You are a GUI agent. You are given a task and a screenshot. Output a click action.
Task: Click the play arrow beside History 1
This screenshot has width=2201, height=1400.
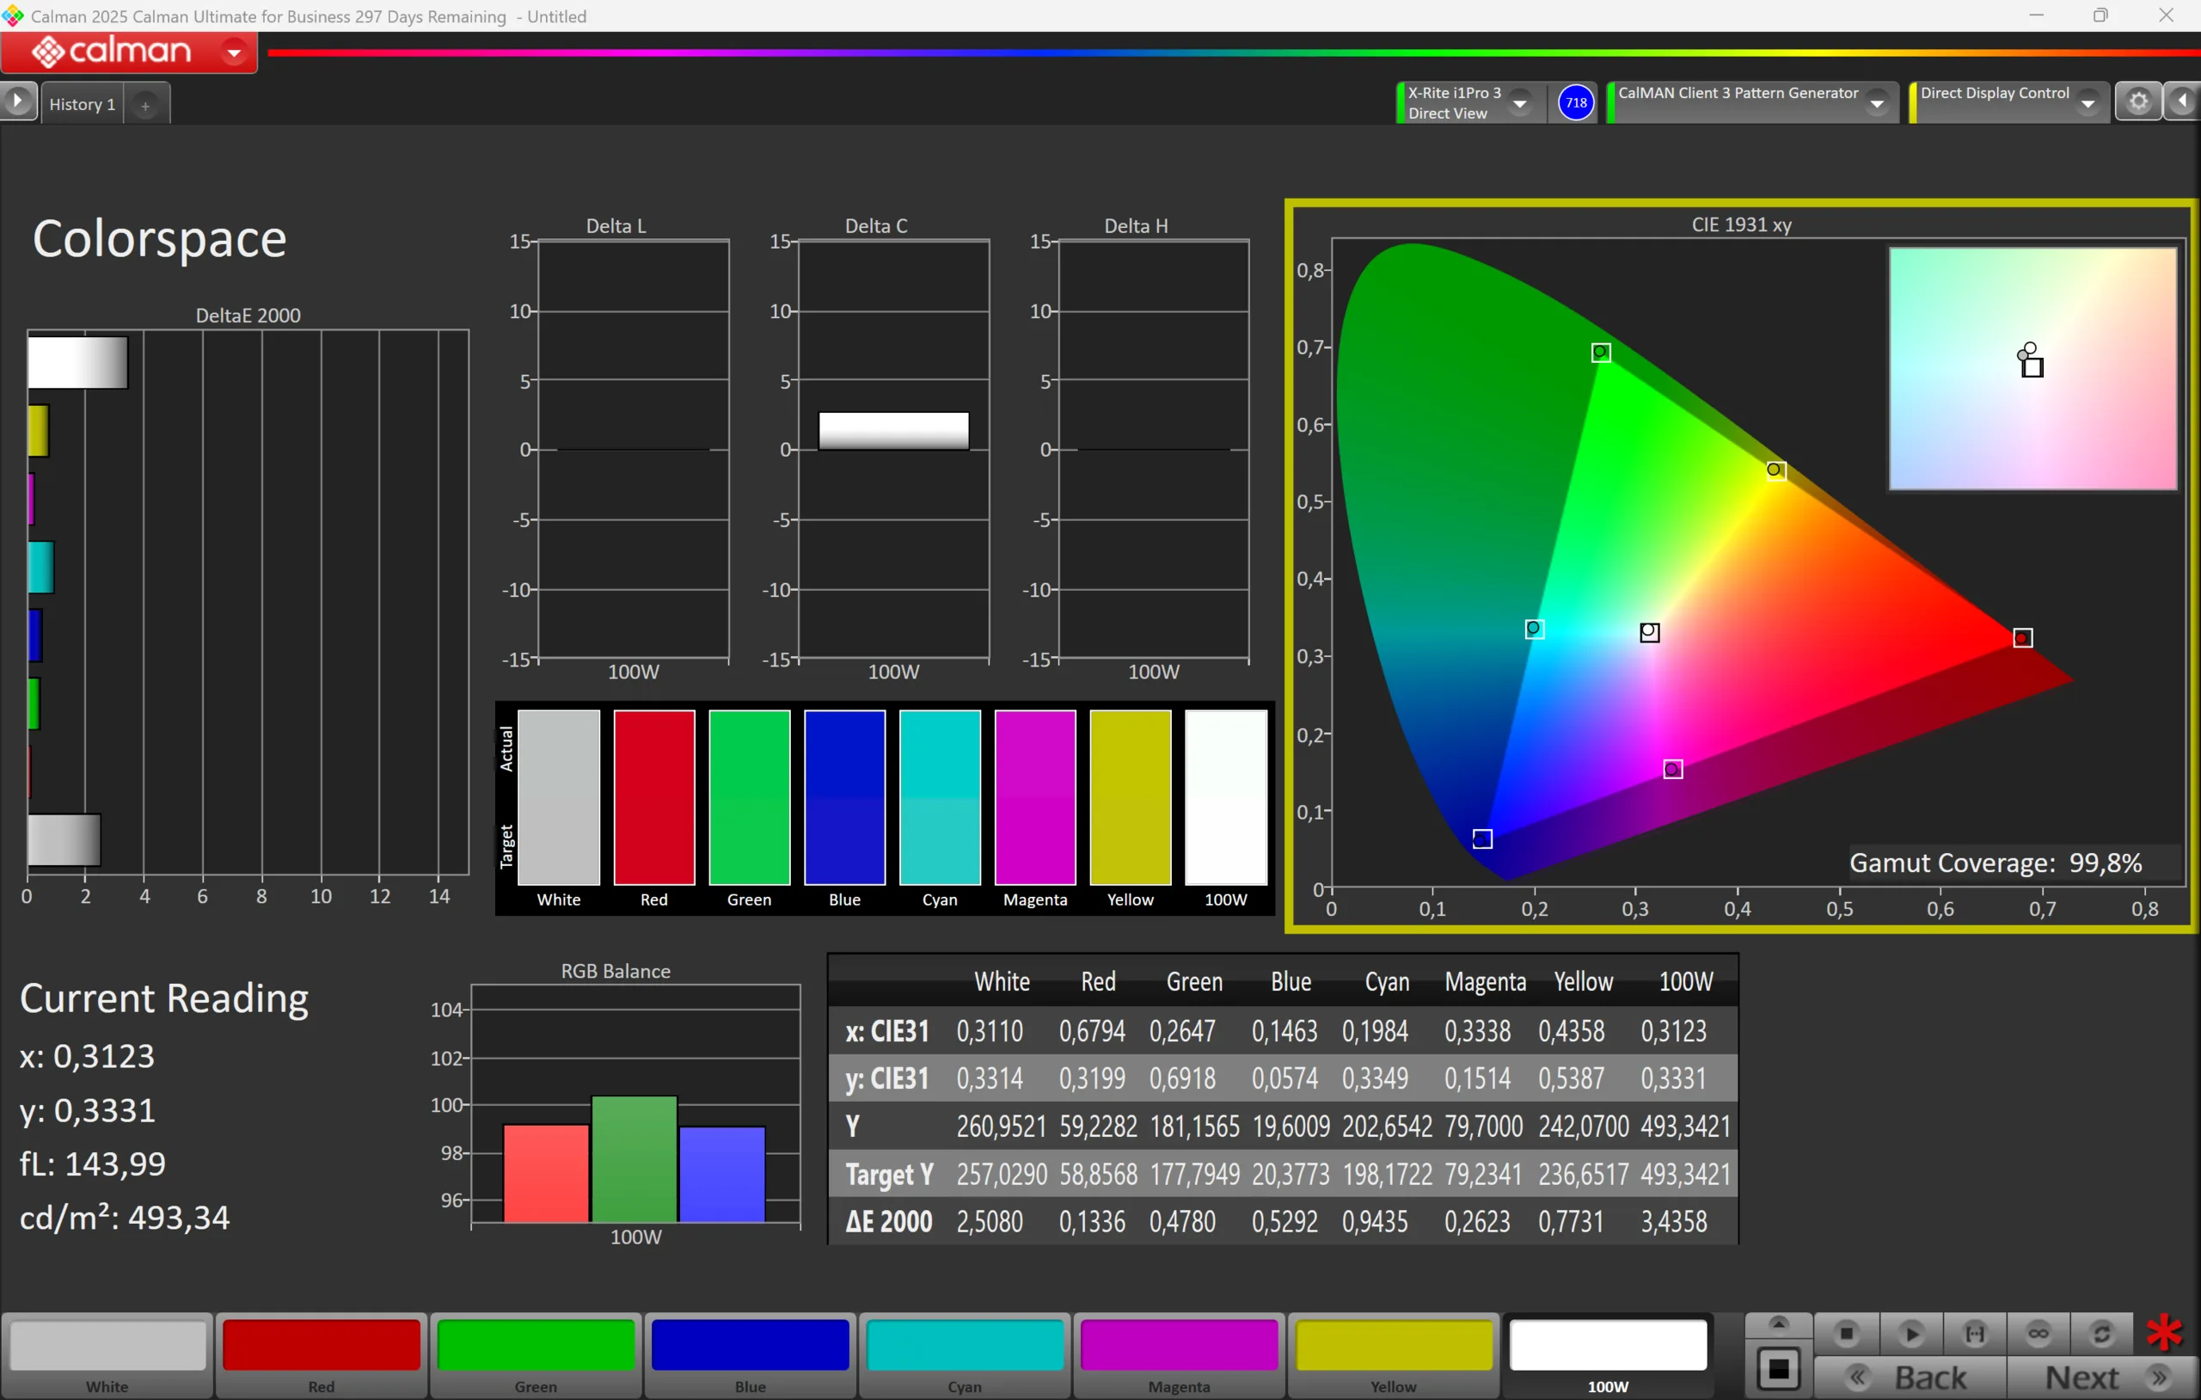coord(17,101)
